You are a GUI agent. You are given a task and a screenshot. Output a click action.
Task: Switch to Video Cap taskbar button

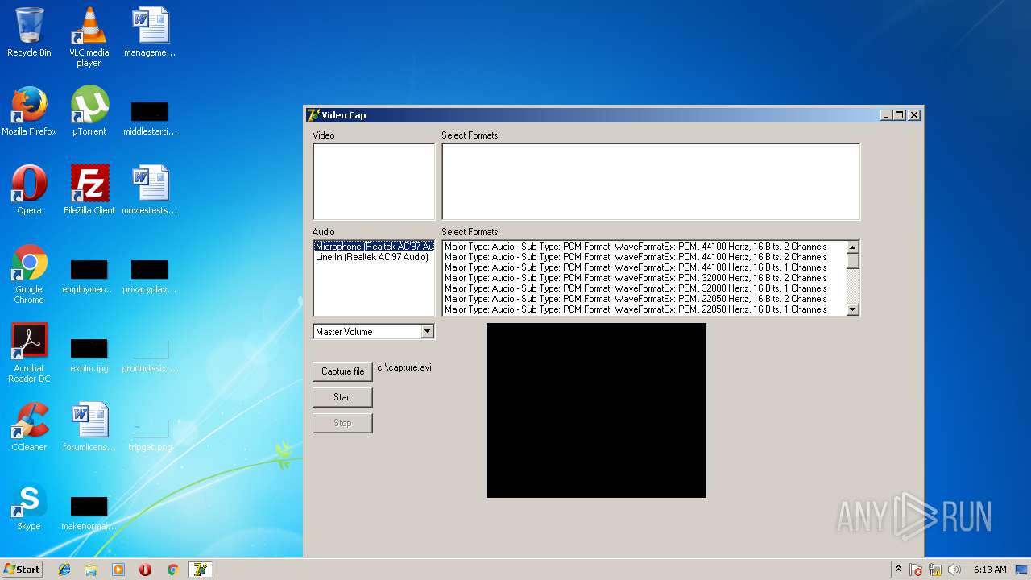pos(200,570)
